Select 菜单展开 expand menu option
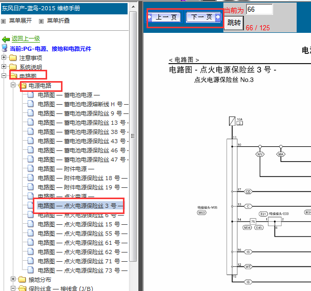311x291 pixels. pos(20,21)
